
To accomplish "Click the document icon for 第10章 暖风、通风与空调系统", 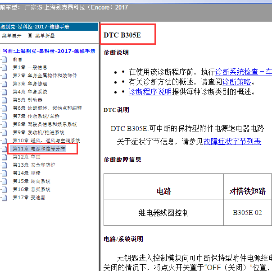I will [5, 140].
